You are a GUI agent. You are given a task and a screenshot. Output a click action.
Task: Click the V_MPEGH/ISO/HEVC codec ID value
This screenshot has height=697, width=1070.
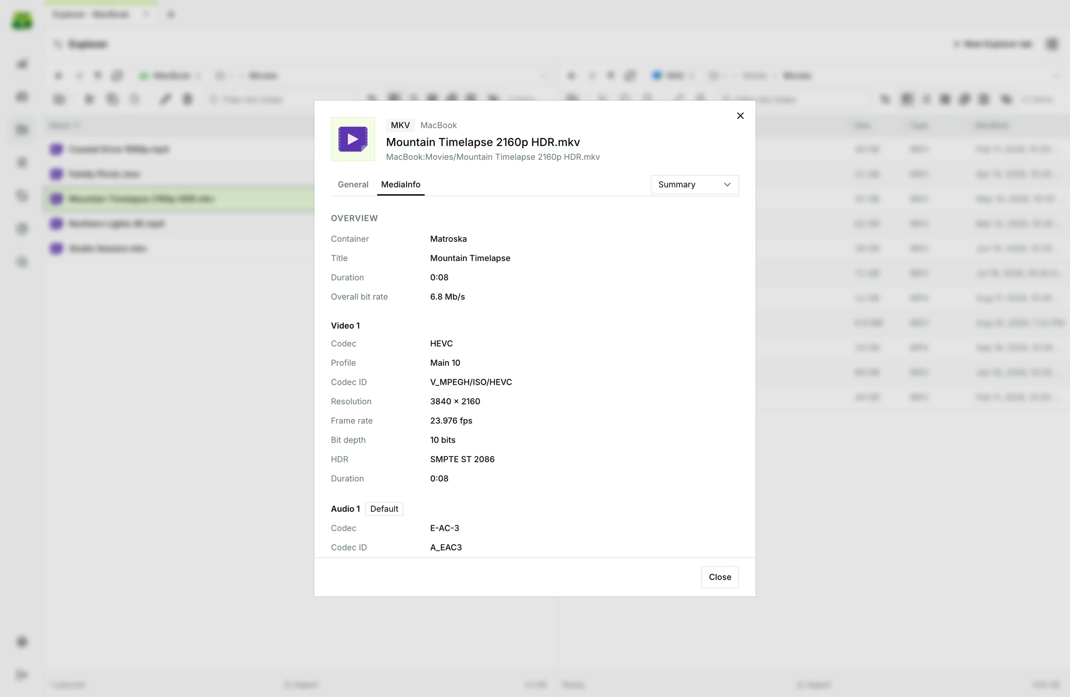coord(471,382)
